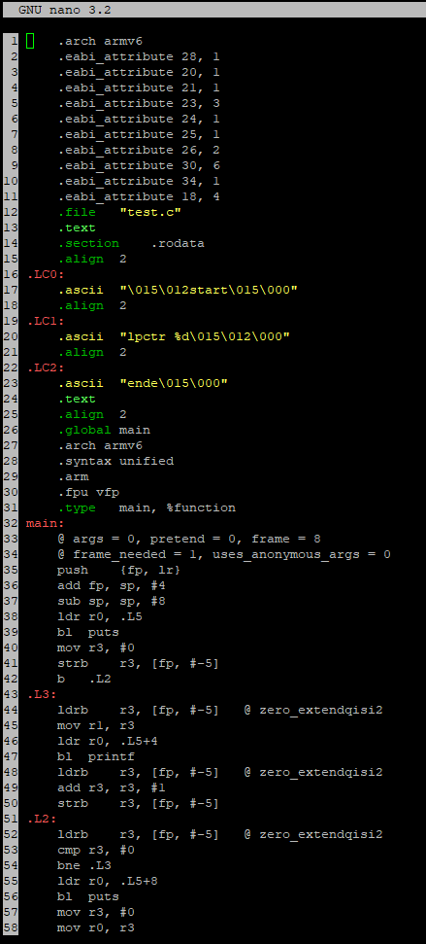Image resolution: width=426 pixels, height=944 pixels.
Task: Click the green cursor block on line 1
Action: [31, 41]
